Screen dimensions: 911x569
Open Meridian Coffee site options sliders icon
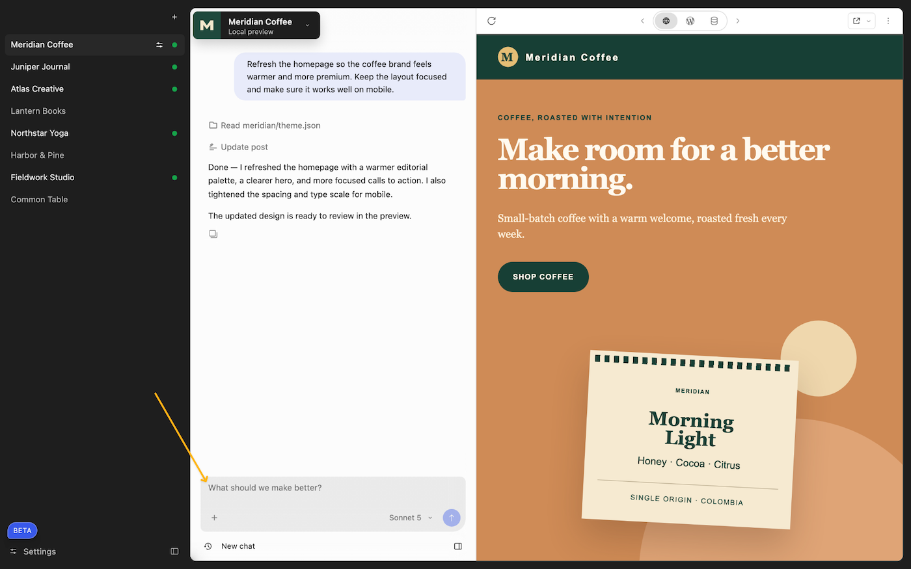coord(159,45)
